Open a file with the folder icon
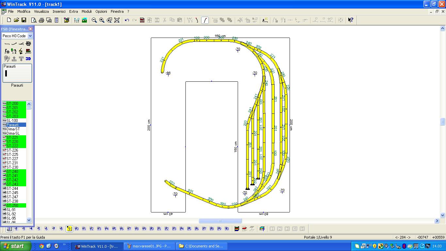 pyautogui.click(x=16, y=20)
